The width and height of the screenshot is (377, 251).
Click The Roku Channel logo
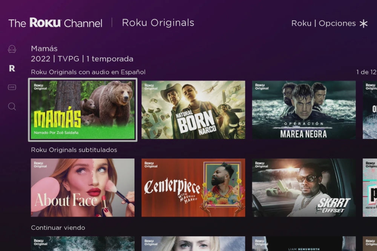(55, 23)
